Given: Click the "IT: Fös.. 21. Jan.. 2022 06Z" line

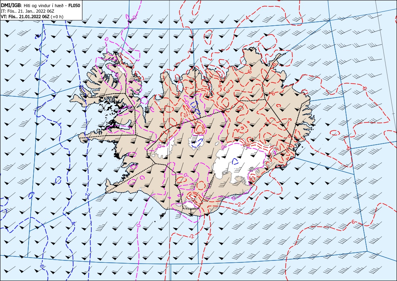Looking at the screenshot, I should point(28,11).
